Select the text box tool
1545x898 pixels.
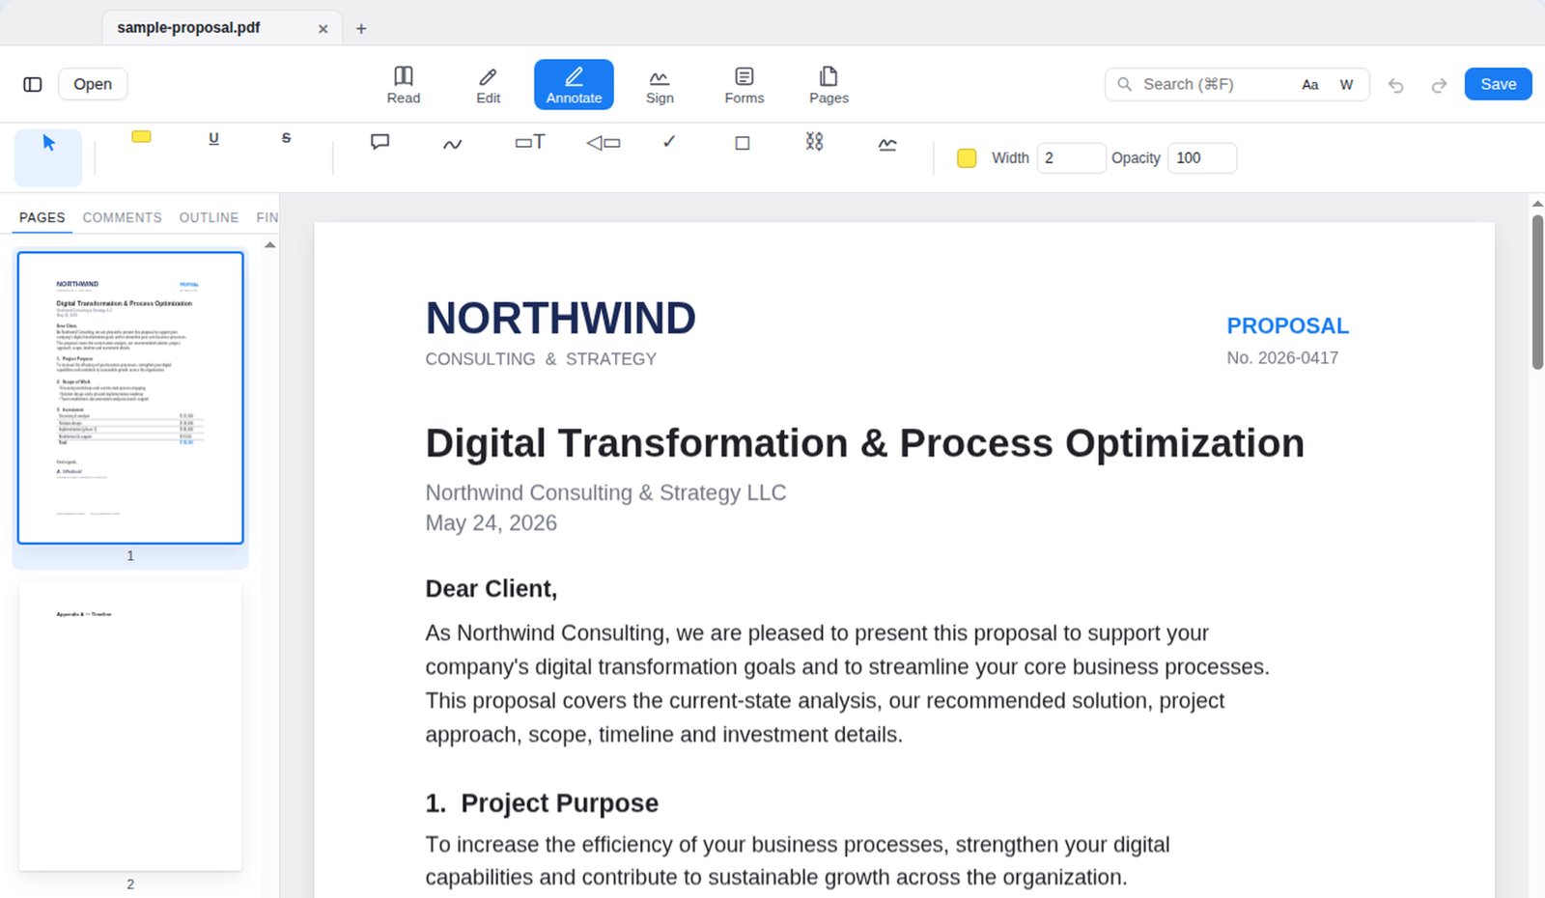coord(529,142)
